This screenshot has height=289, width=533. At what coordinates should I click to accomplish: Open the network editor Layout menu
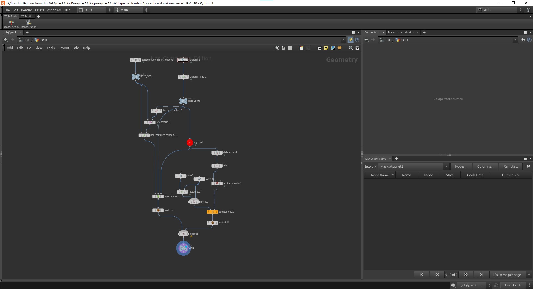(x=64, y=48)
